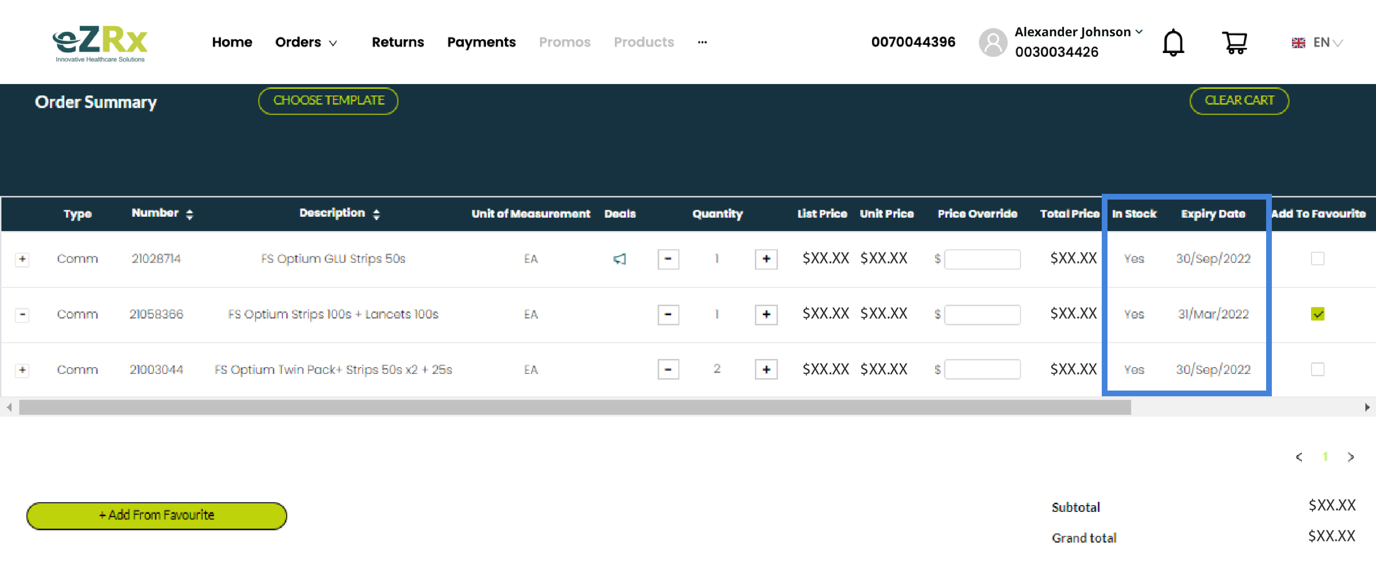The image size is (1376, 561).
Task: Click FS Optium GLU Strips 50s description
Action: coord(333,259)
